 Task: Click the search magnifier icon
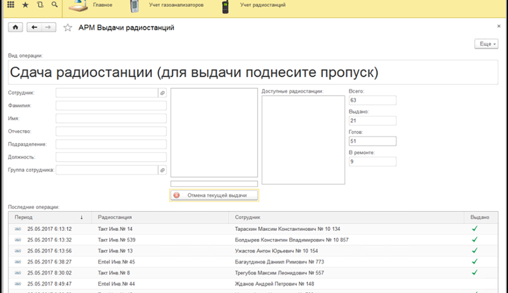coord(54,5)
